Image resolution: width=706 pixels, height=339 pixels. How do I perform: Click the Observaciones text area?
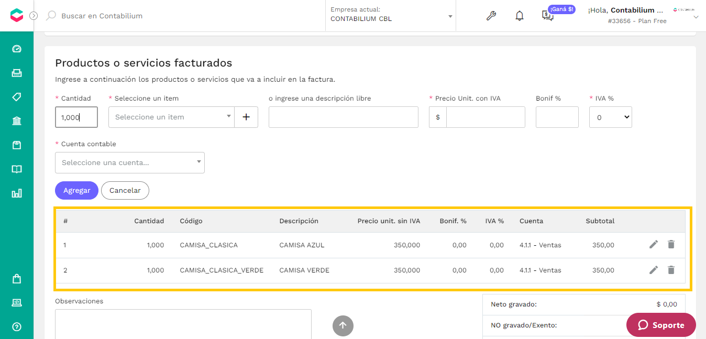pos(183,324)
